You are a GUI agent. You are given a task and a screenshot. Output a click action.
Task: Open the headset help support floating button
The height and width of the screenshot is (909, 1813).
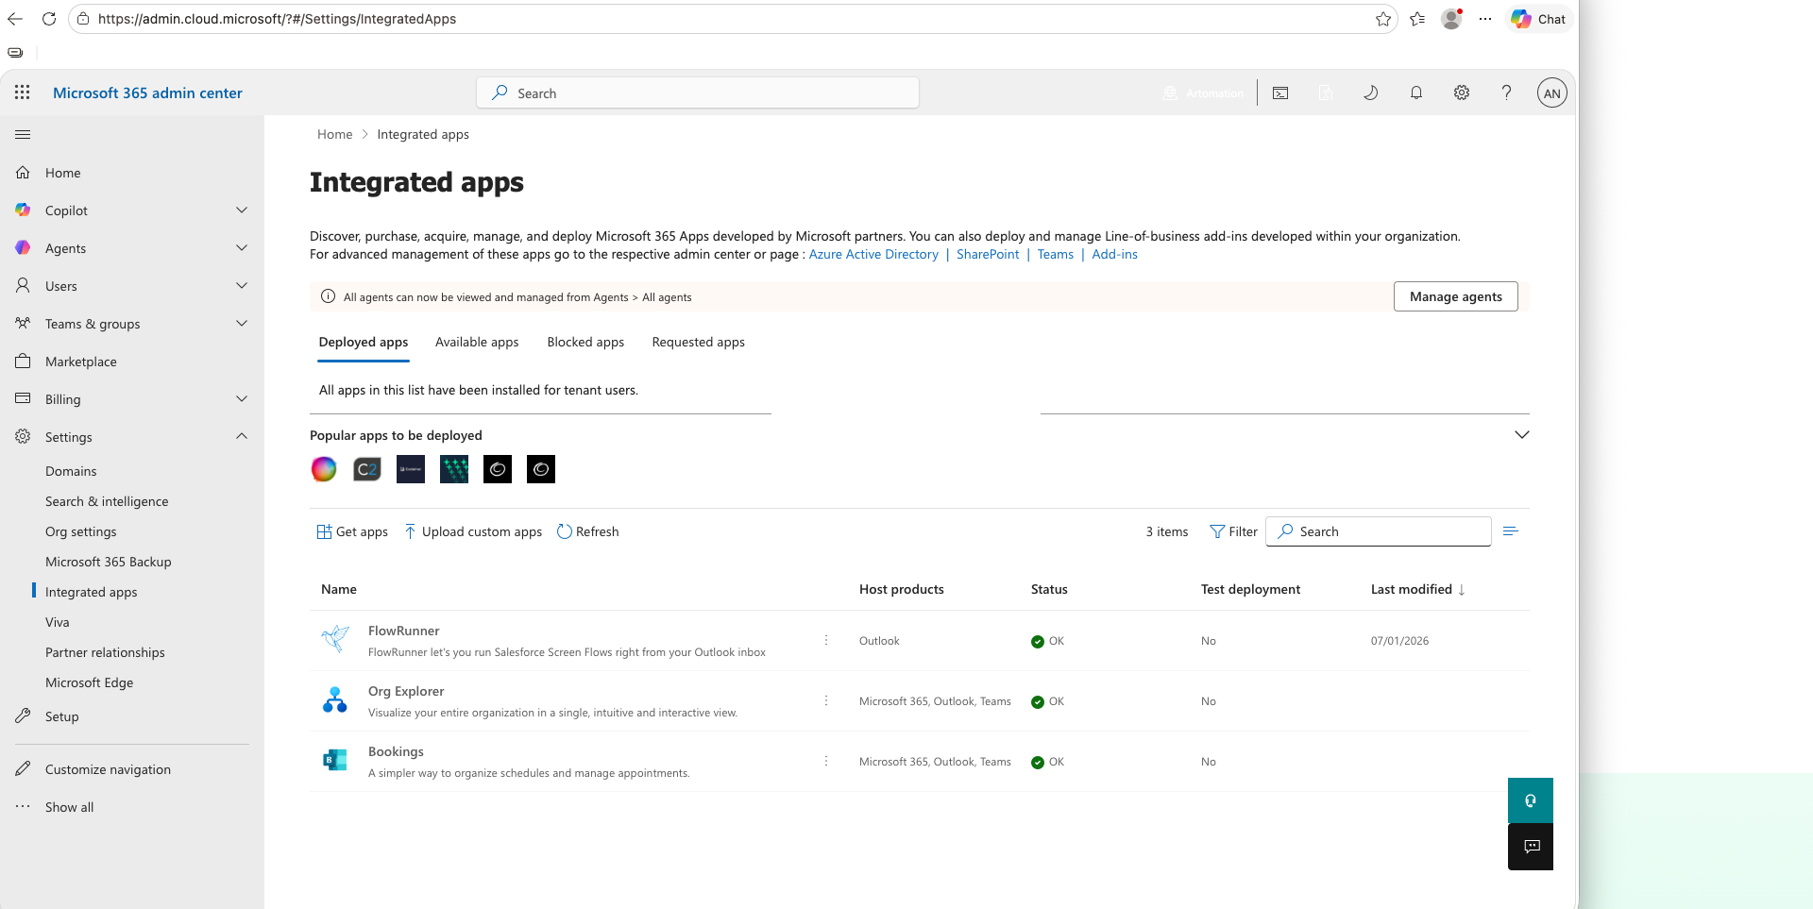(1531, 800)
